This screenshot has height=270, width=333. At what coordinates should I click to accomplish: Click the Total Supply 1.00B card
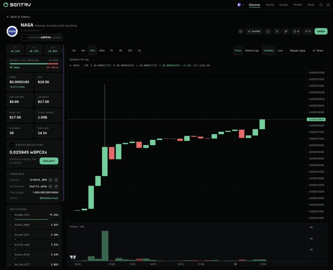[48, 115]
